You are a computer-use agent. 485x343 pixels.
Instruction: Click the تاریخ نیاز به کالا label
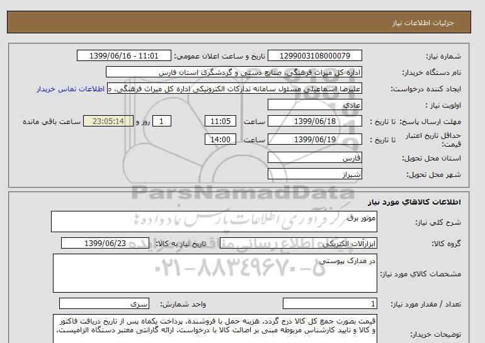coord(181,244)
